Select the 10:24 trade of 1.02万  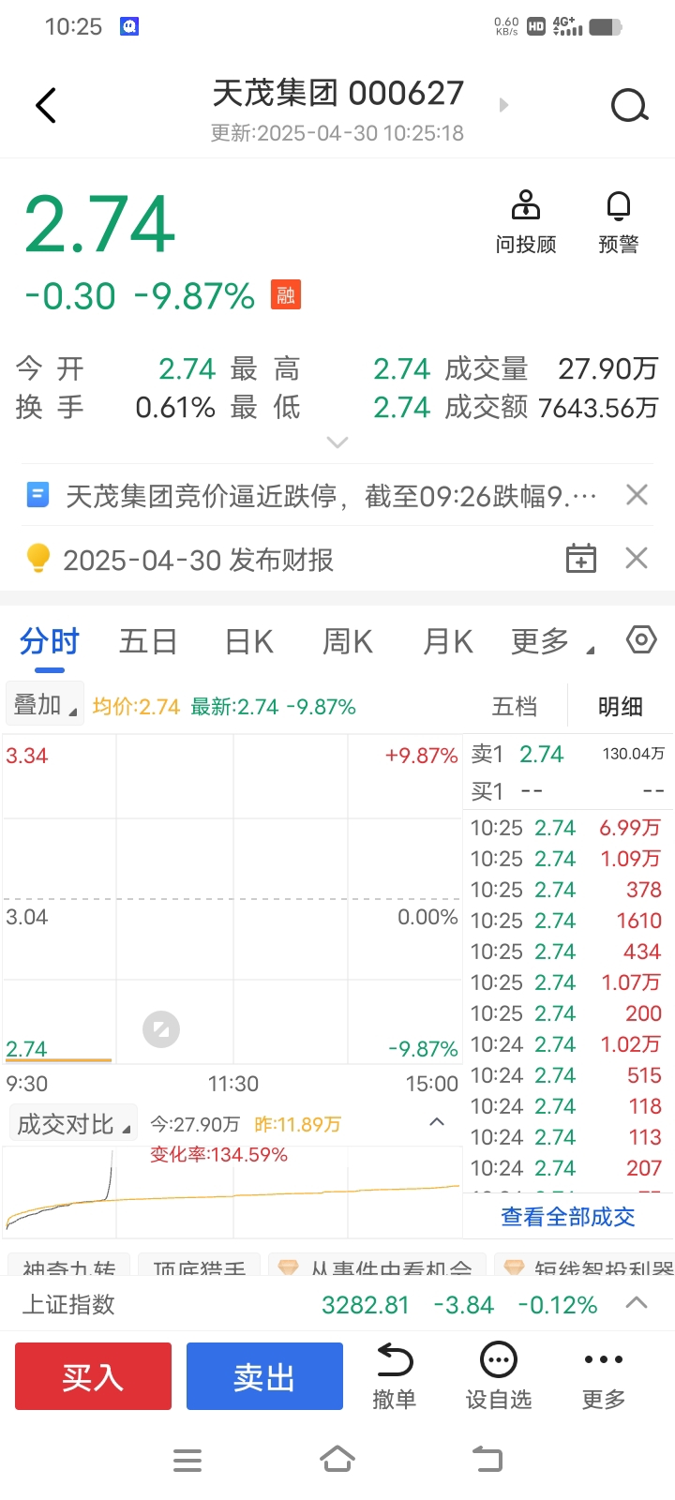566,1044
